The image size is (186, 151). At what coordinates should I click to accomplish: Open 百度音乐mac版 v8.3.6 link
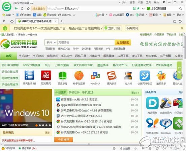click(x=79, y=99)
